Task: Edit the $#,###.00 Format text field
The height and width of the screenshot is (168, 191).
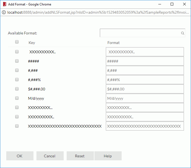Action: click(x=145, y=89)
